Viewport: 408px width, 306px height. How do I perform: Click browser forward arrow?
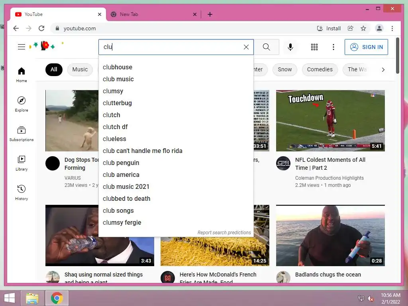click(29, 28)
